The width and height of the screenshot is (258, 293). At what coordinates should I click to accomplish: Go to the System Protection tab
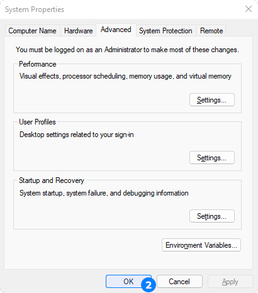pyautogui.click(x=165, y=31)
